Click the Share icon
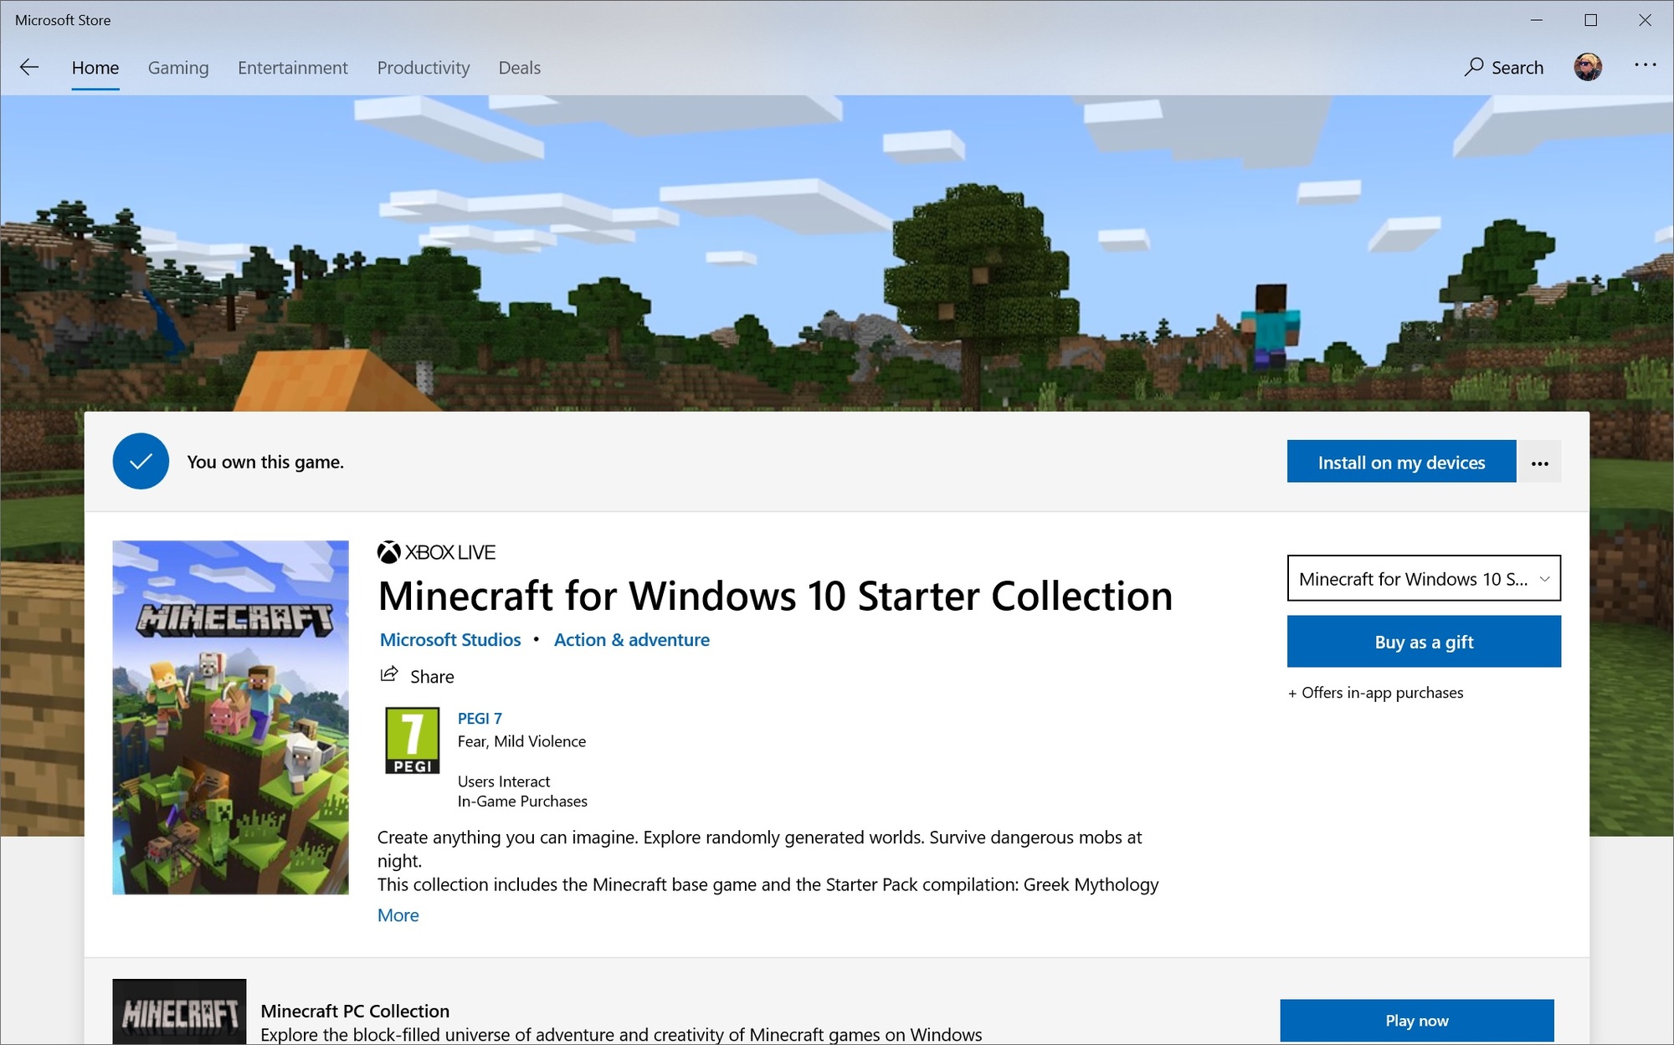Image resolution: width=1674 pixels, height=1045 pixels. click(x=389, y=674)
